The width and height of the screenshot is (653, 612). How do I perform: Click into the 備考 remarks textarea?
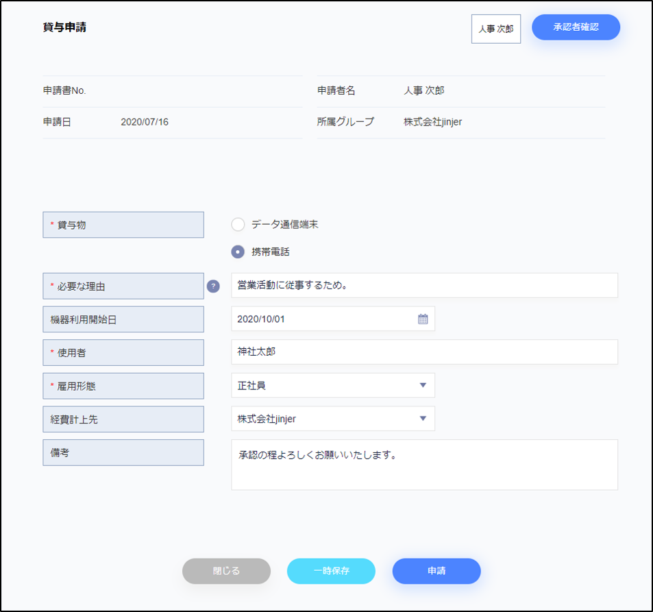pyautogui.click(x=424, y=465)
